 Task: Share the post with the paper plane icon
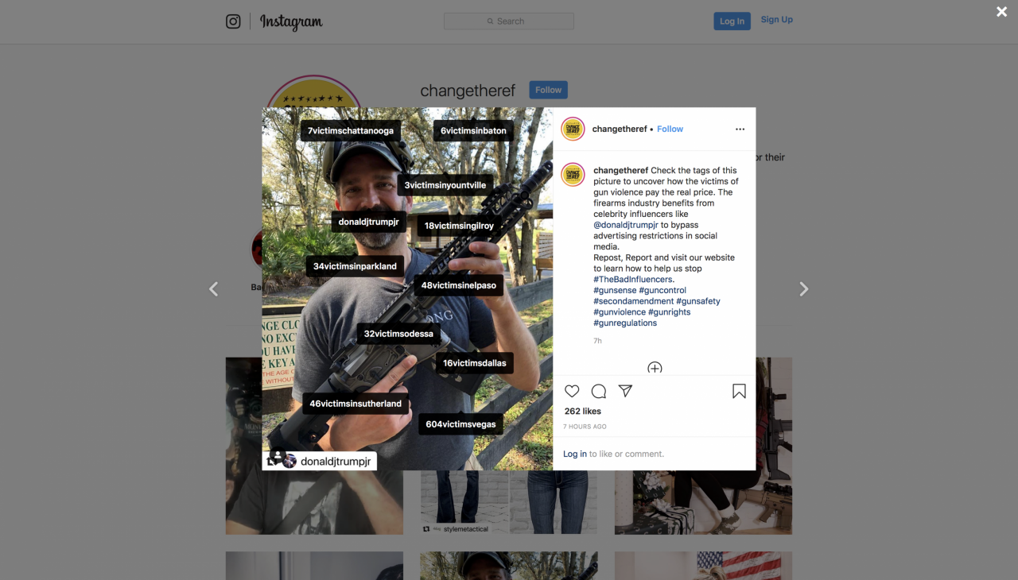(x=626, y=391)
